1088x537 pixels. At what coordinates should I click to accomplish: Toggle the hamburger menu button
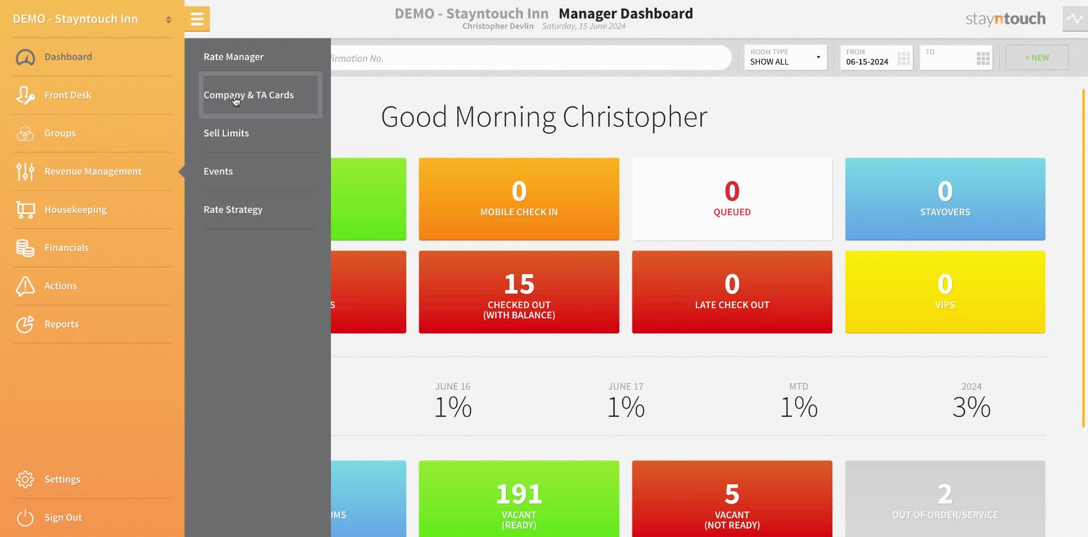[197, 19]
